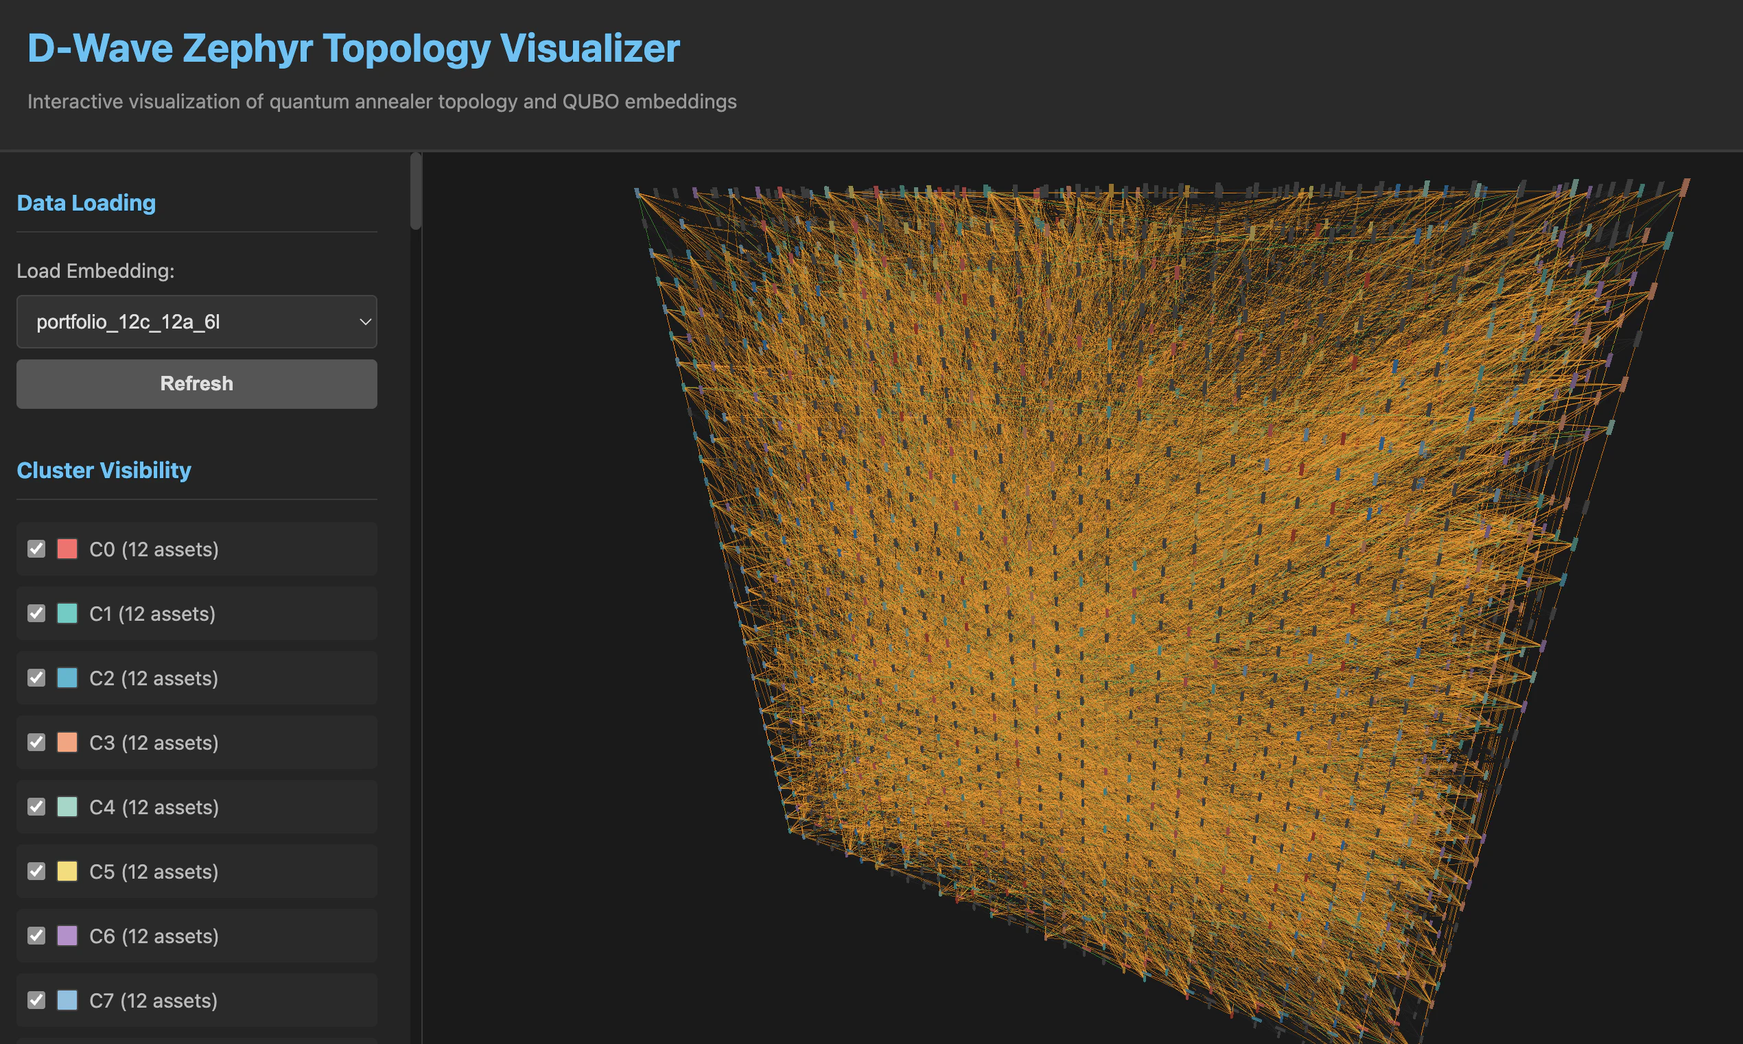Image resolution: width=1743 pixels, height=1044 pixels.
Task: Click the sidebar scrollbar thumb
Action: point(416,191)
